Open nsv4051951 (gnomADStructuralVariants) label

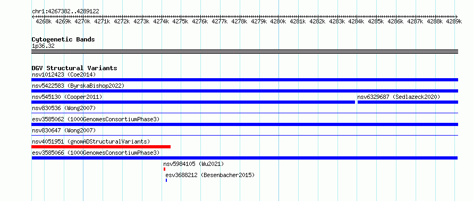91,141
